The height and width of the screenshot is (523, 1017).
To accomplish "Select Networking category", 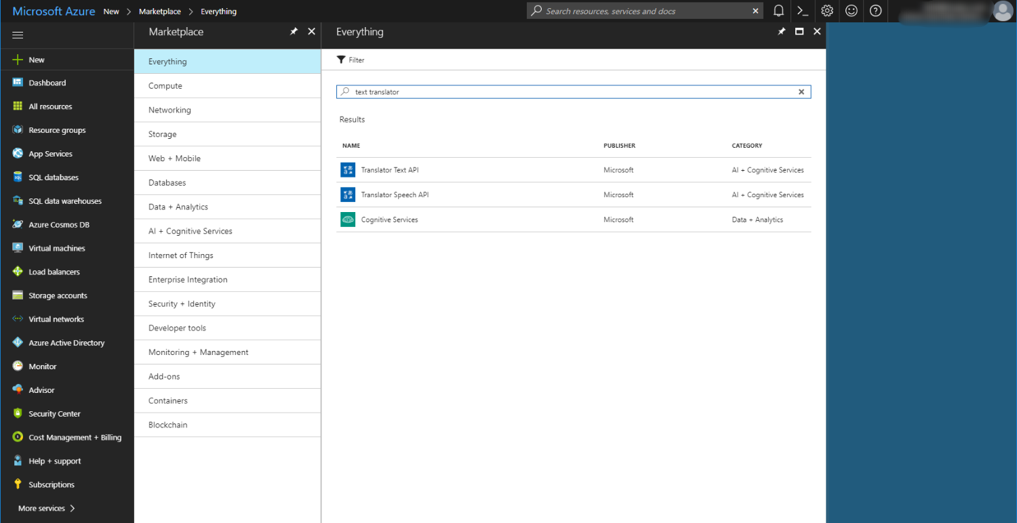I will pos(227,110).
